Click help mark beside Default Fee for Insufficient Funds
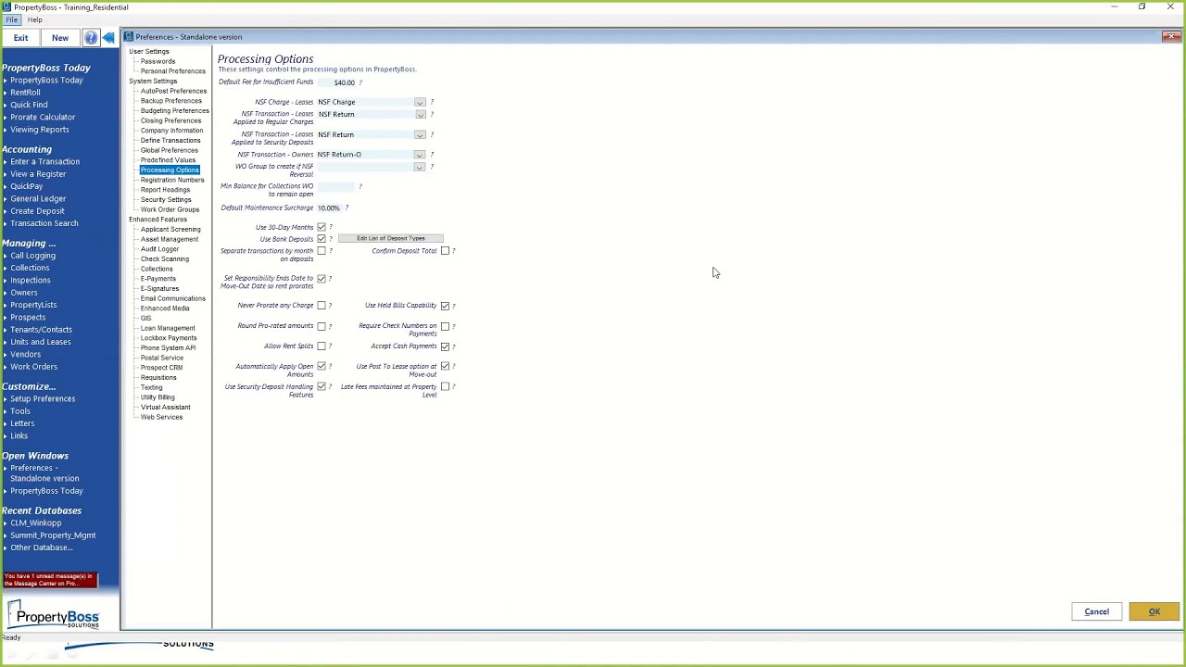Screen dimensions: 1186x667 (360, 82)
